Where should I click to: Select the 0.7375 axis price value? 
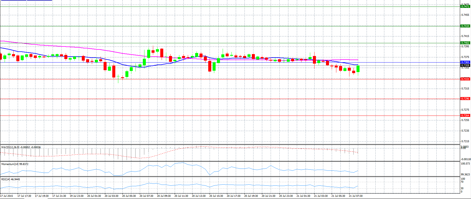click(465, 57)
